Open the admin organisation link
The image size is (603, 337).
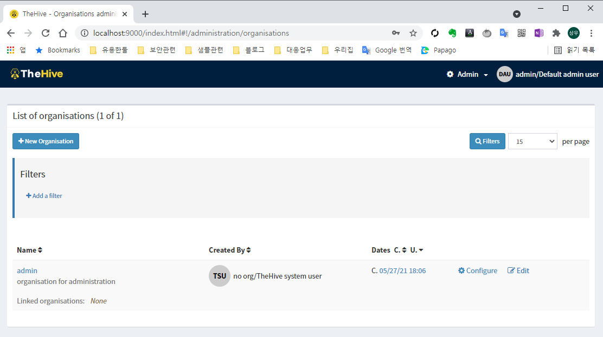[27, 270]
